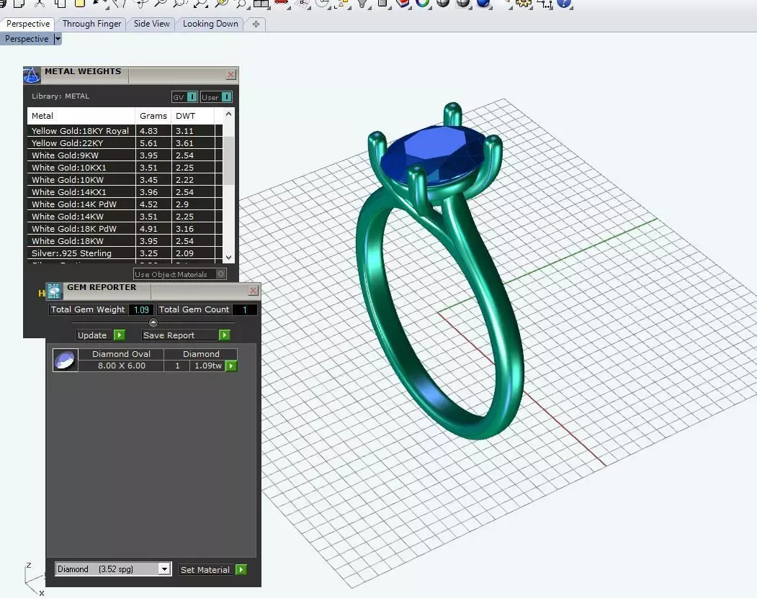Viewport: 757px width, 598px height.
Task: Select the White Gold:18K PdW row
Action: click(x=125, y=229)
